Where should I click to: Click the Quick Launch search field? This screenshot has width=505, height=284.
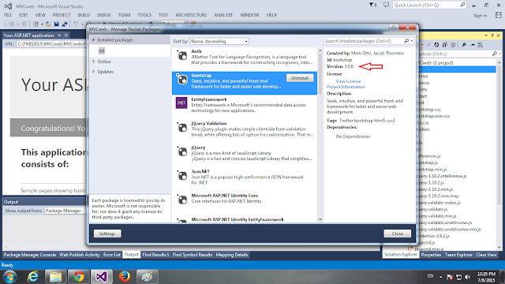[x=428, y=5]
